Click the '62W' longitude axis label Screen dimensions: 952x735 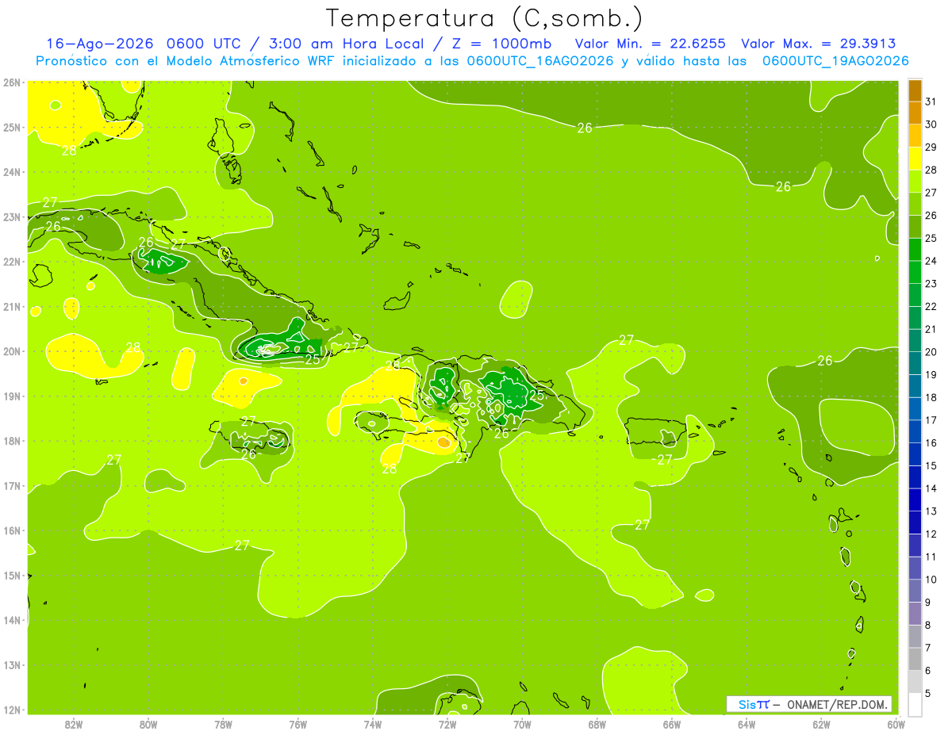tap(822, 724)
